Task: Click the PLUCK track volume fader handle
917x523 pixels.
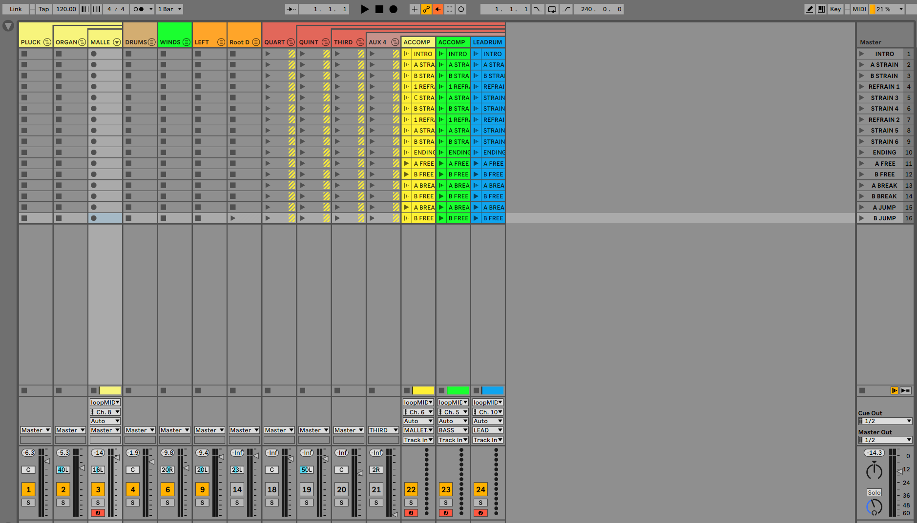Action: pyautogui.click(x=47, y=461)
